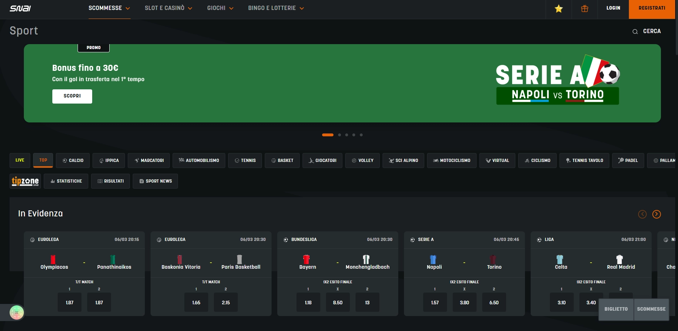Image resolution: width=678 pixels, height=331 pixels.
Task: Click Scopri on the promo banner
Action: pyautogui.click(x=72, y=96)
